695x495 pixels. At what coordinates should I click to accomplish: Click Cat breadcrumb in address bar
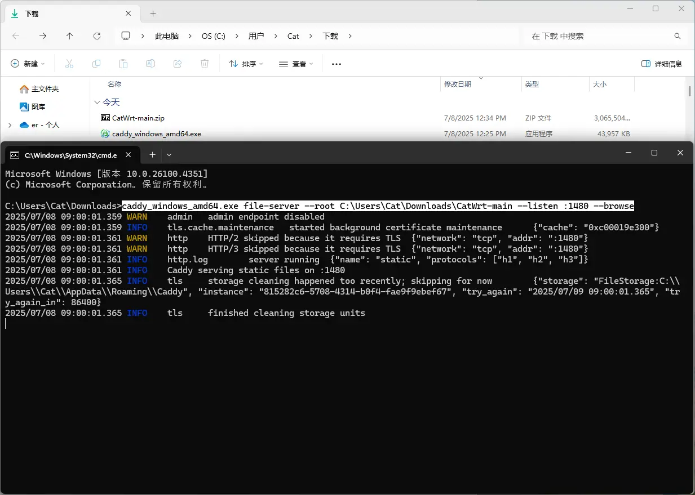293,36
